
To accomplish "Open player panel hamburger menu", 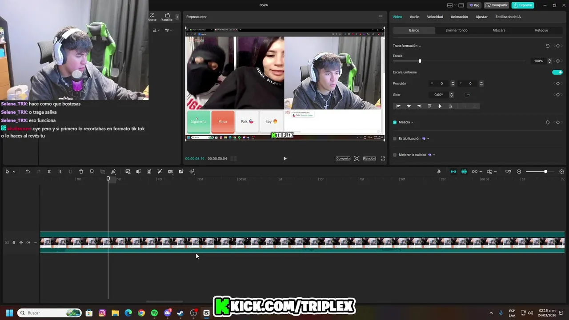I will pos(380,17).
